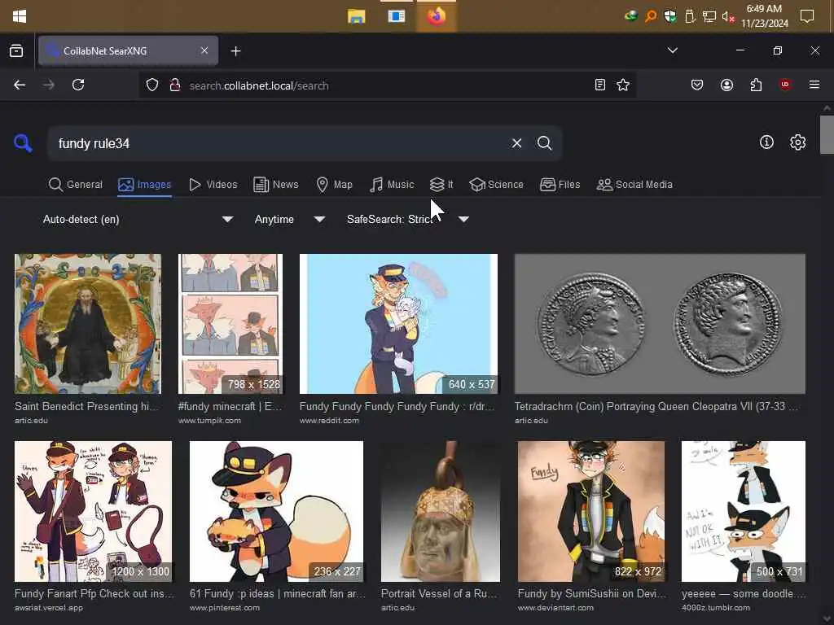
Task: Switch to the General search tab
Action: point(76,185)
